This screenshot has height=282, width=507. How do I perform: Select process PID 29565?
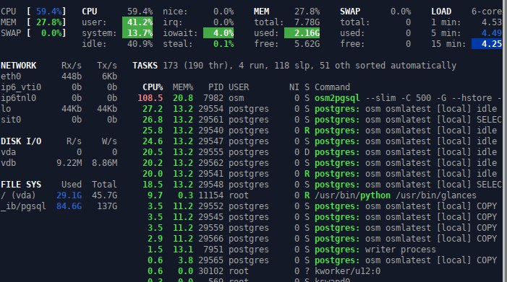[210, 260]
